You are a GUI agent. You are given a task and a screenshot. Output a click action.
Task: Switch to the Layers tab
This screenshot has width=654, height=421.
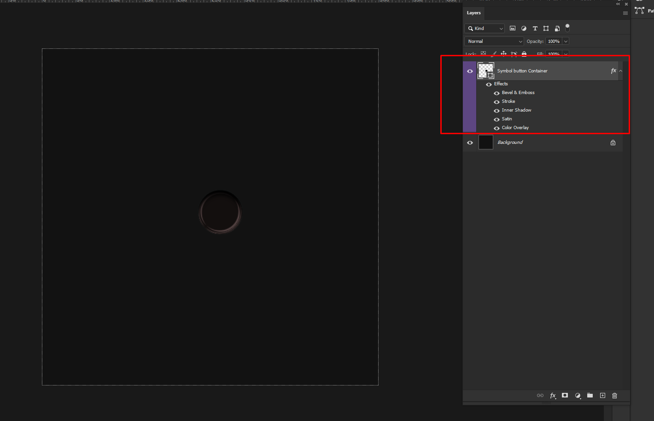(473, 13)
